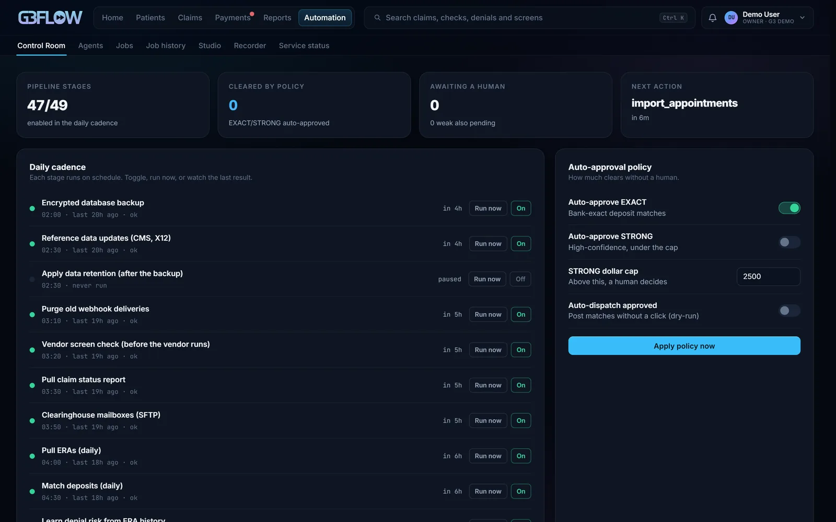Click the Awaiting a human card
This screenshot has width=836, height=522.
coord(515,105)
